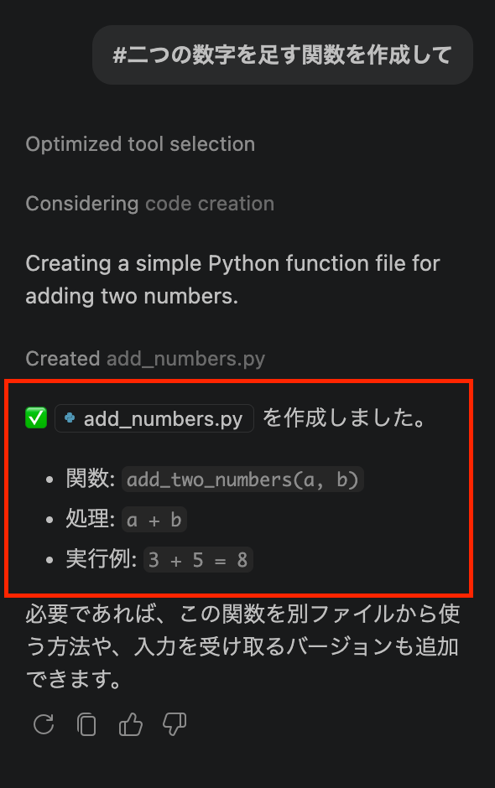Image resolution: width=495 pixels, height=788 pixels.
Task: Give the response a thumbs up
Action: pyautogui.click(x=130, y=724)
